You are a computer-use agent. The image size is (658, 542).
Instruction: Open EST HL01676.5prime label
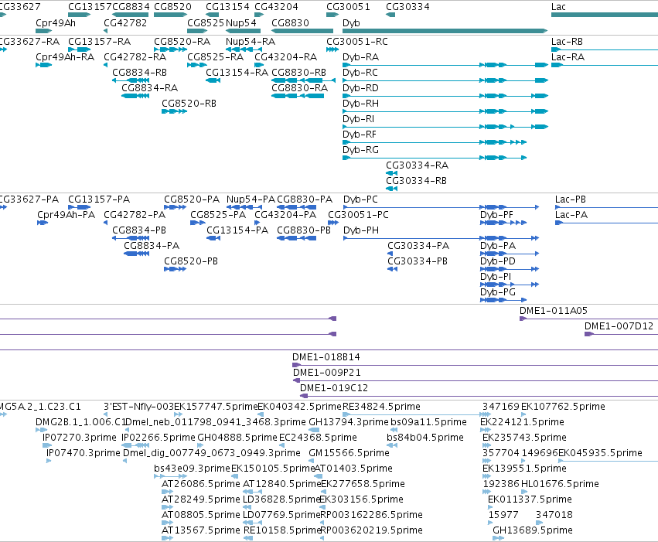[561, 484]
